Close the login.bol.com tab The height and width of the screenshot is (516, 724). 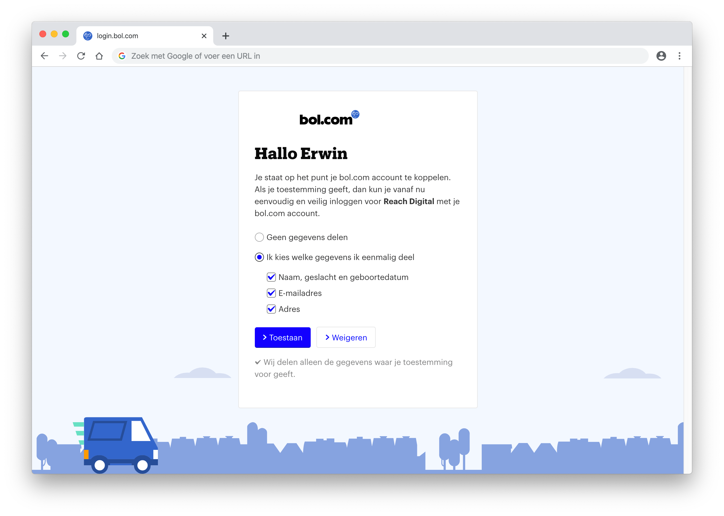click(x=204, y=36)
